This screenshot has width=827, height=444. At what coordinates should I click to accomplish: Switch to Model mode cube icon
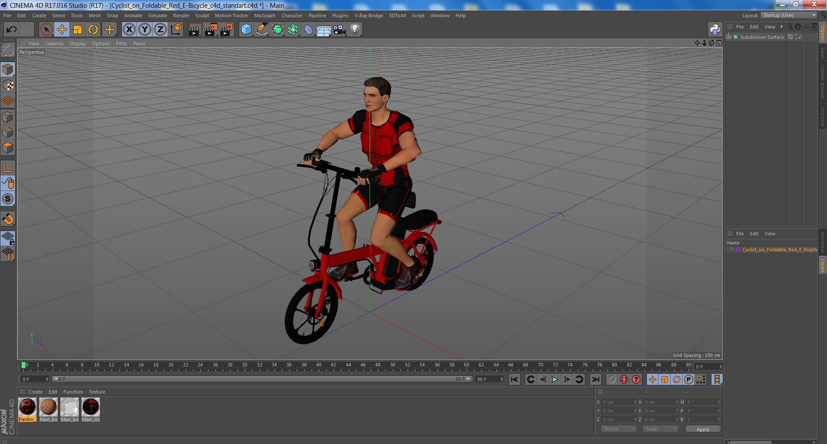coord(8,69)
